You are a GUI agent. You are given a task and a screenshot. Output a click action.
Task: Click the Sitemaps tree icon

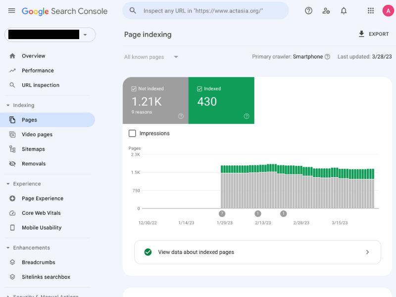(x=12, y=149)
